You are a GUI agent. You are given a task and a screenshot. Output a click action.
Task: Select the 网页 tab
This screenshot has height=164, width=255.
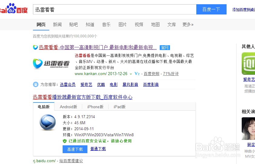pyautogui.click(x=41, y=25)
